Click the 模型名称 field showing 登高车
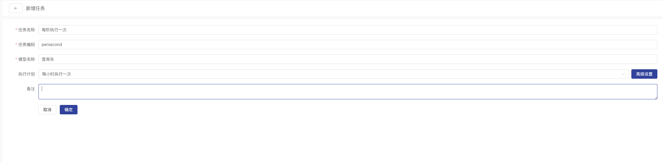Viewport: 663px width, 163px height. coord(348,59)
